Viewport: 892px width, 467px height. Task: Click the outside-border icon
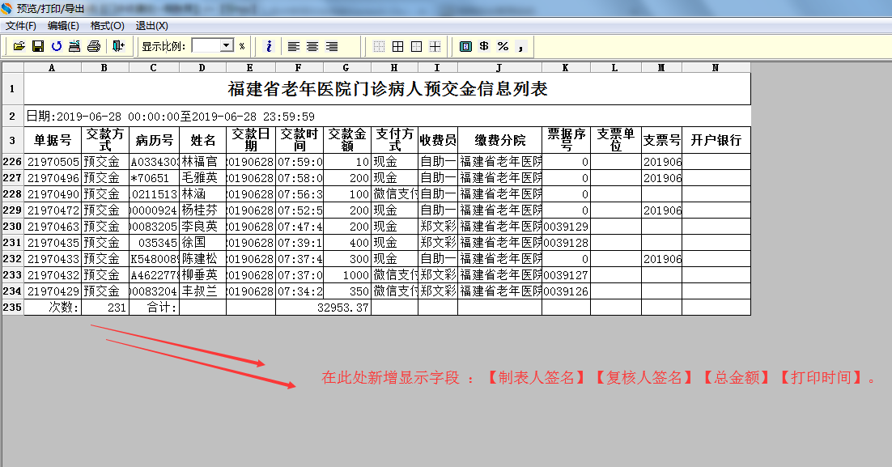tap(416, 47)
